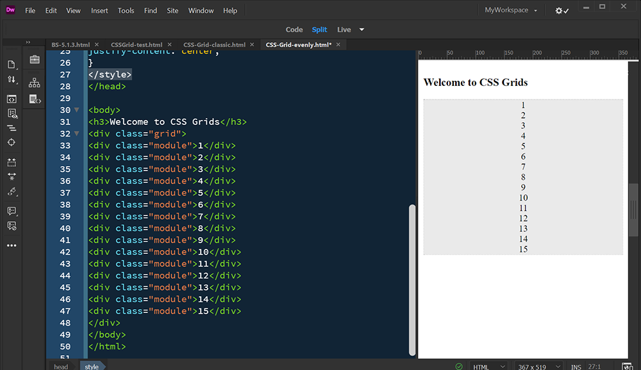
Task: Open the DOM panel using the tree icon
Action: pos(34,82)
